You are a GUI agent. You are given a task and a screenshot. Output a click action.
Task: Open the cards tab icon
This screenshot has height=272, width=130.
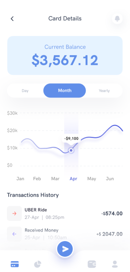coord(14,264)
